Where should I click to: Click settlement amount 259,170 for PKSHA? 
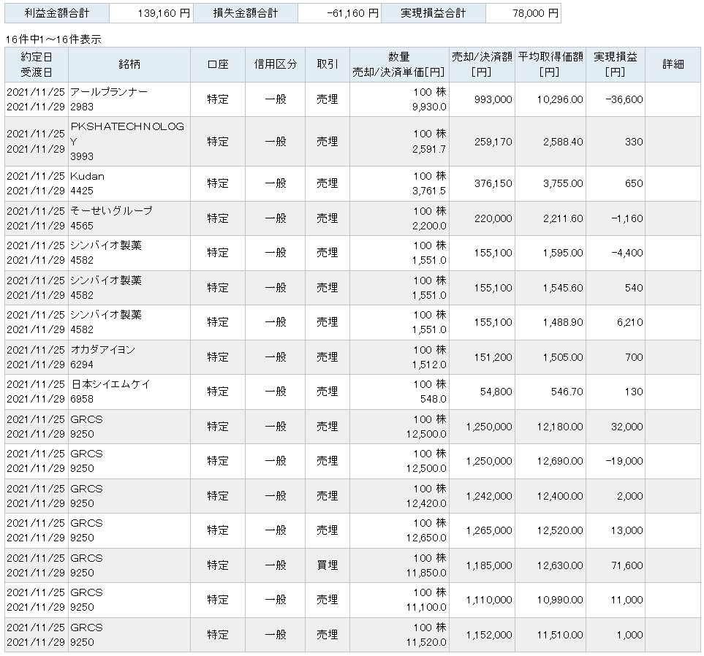coord(493,142)
